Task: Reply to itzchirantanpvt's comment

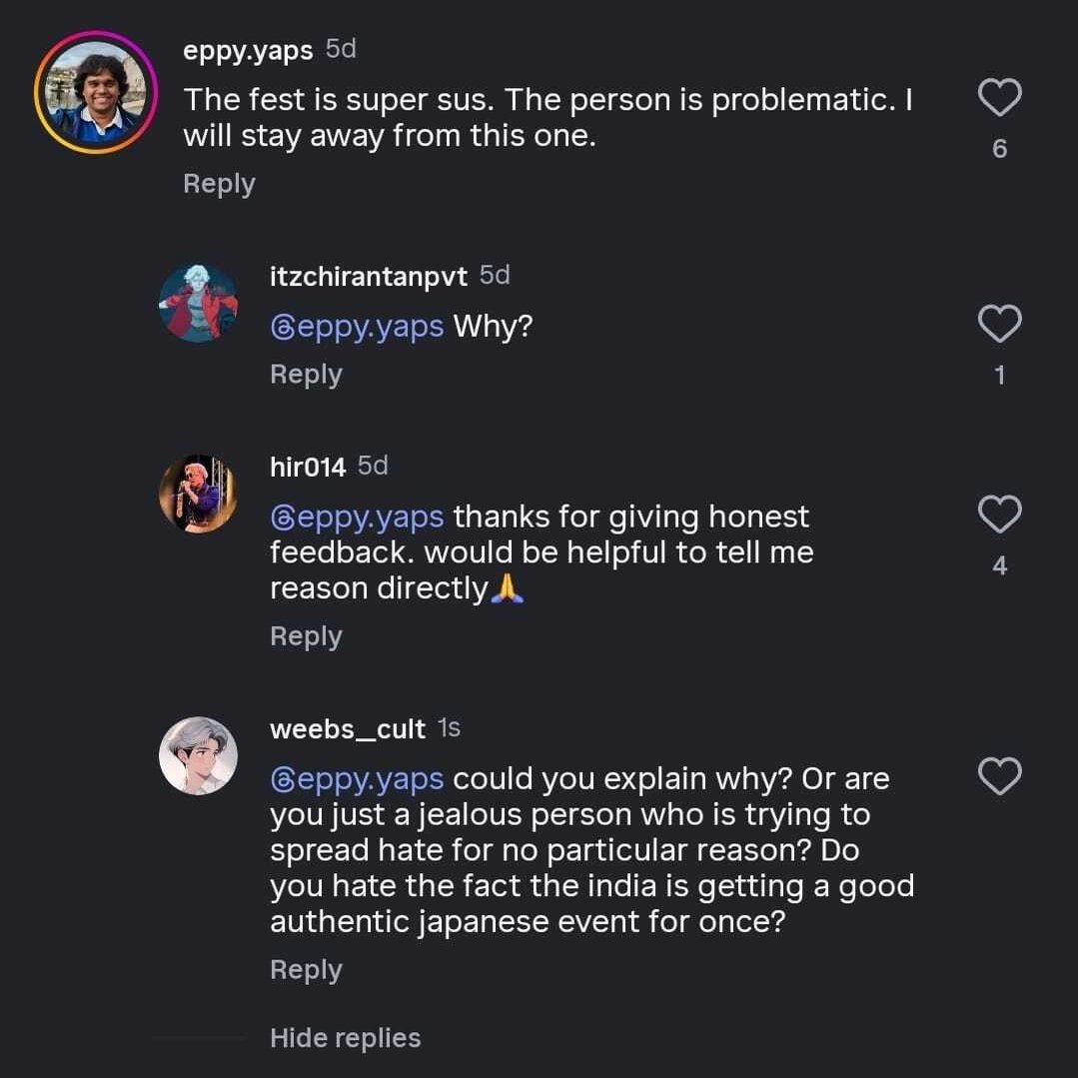Action: coord(306,374)
